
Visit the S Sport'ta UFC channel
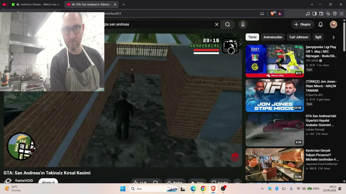314,95
